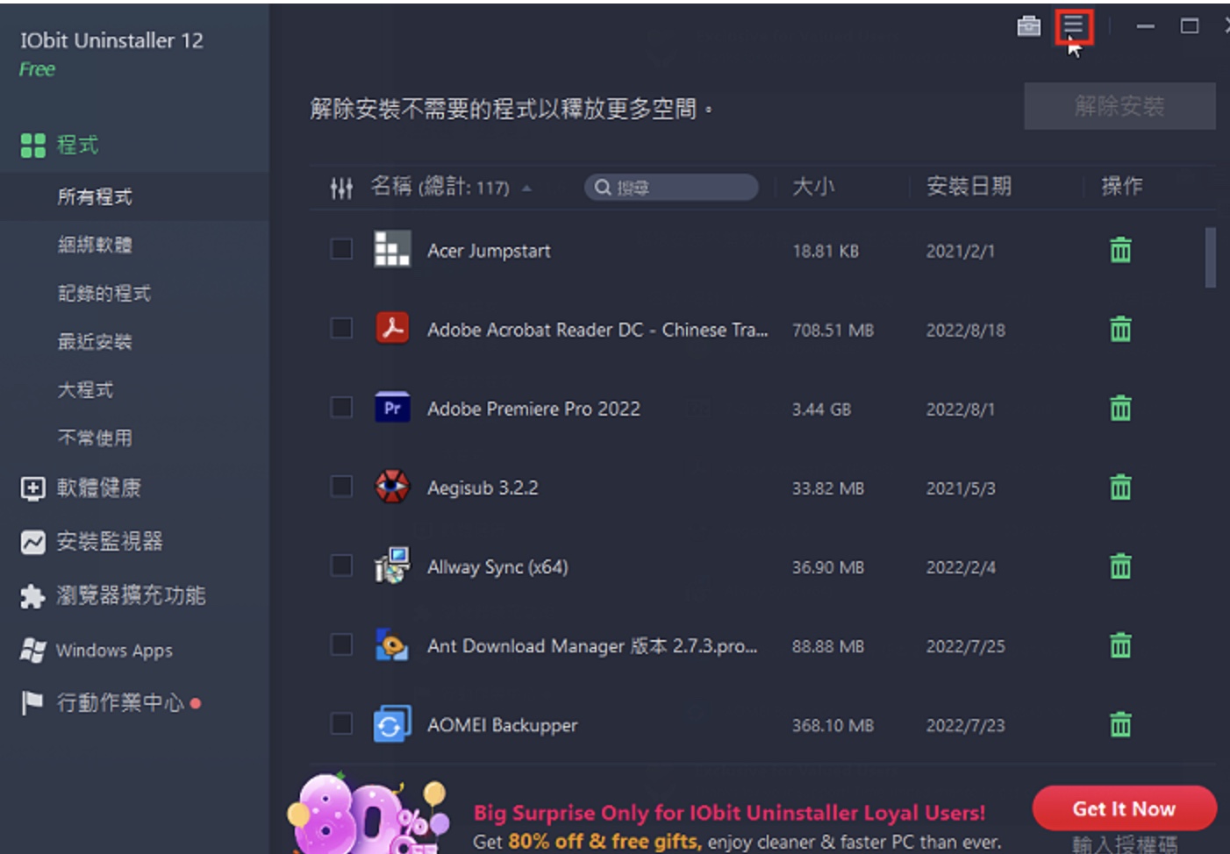Open the 瀏覽器擴充功能 section
The width and height of the screenshot is (1230, 854).
pos(131,596)
